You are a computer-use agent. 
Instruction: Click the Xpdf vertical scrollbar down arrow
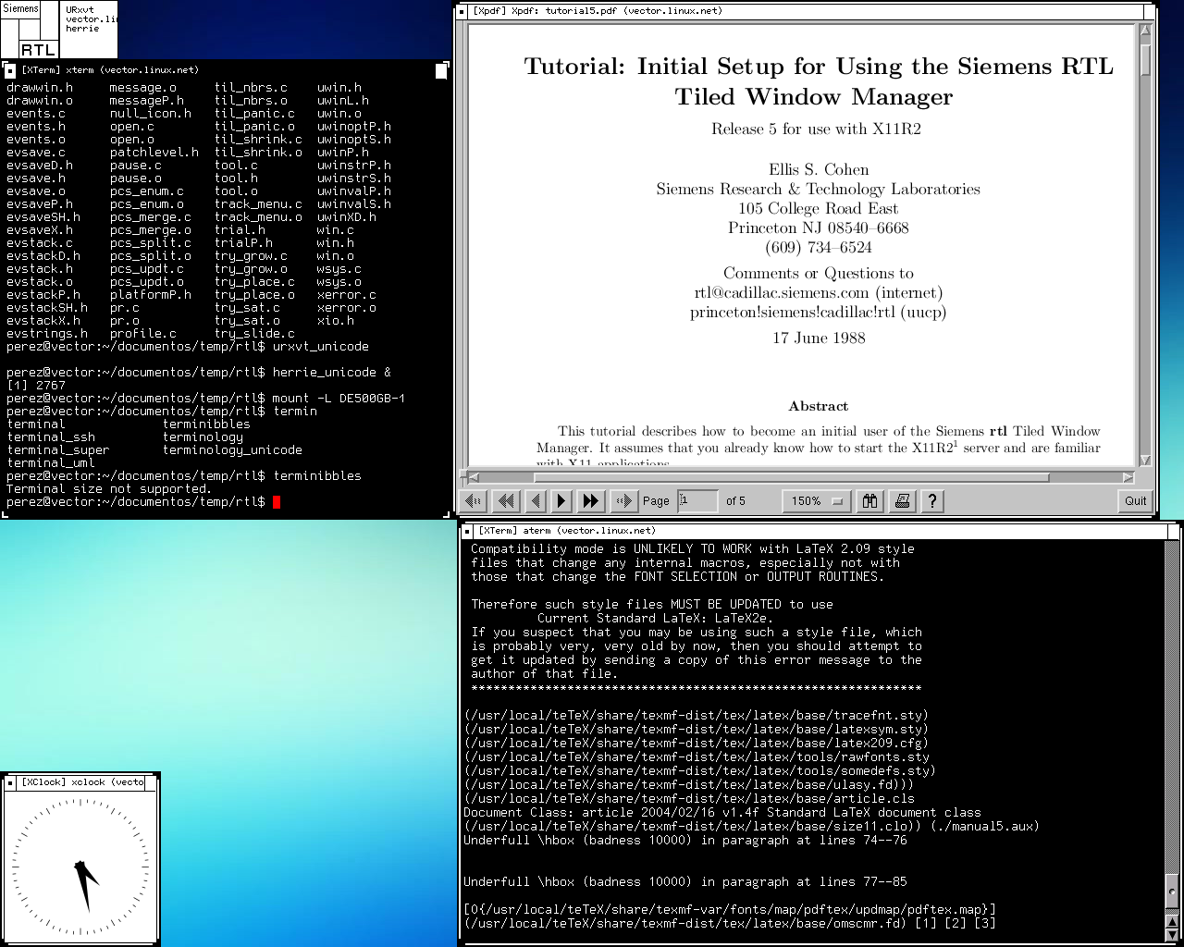coord(1145,460)
